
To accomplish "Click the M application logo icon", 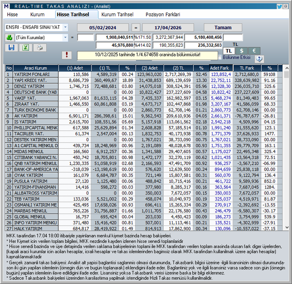I will tap(6, 6).
